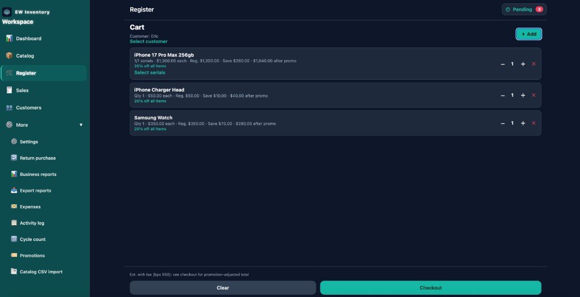This screenshot has height=297, width=580.
Task: Click iPhone Charger Head price details line
Action: coord(201,96)
